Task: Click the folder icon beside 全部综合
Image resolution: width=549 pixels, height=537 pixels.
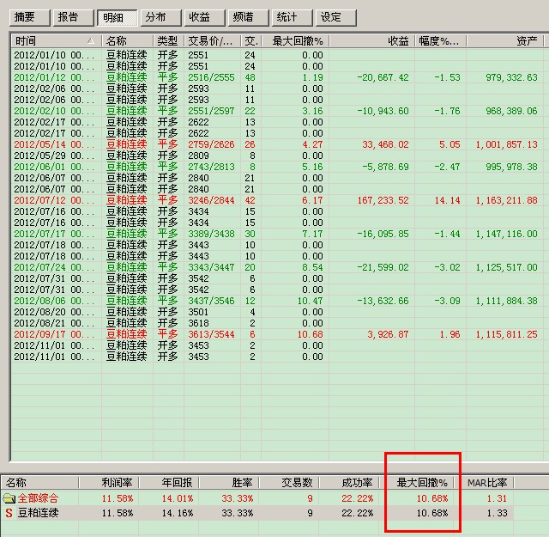Action: tap(9, 498)
